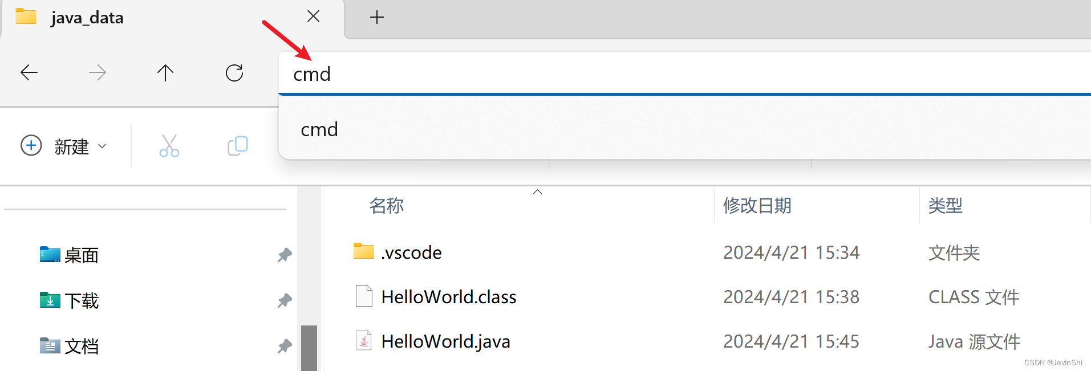This screenshot has height=371, width=1091.
Task: Click the HelloWorld.java Java file icon
Action: coord(364,340)
